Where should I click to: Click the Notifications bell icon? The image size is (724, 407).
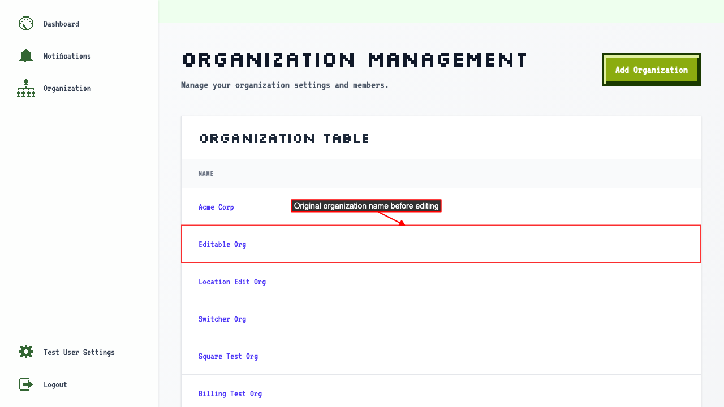coord(26,55)
